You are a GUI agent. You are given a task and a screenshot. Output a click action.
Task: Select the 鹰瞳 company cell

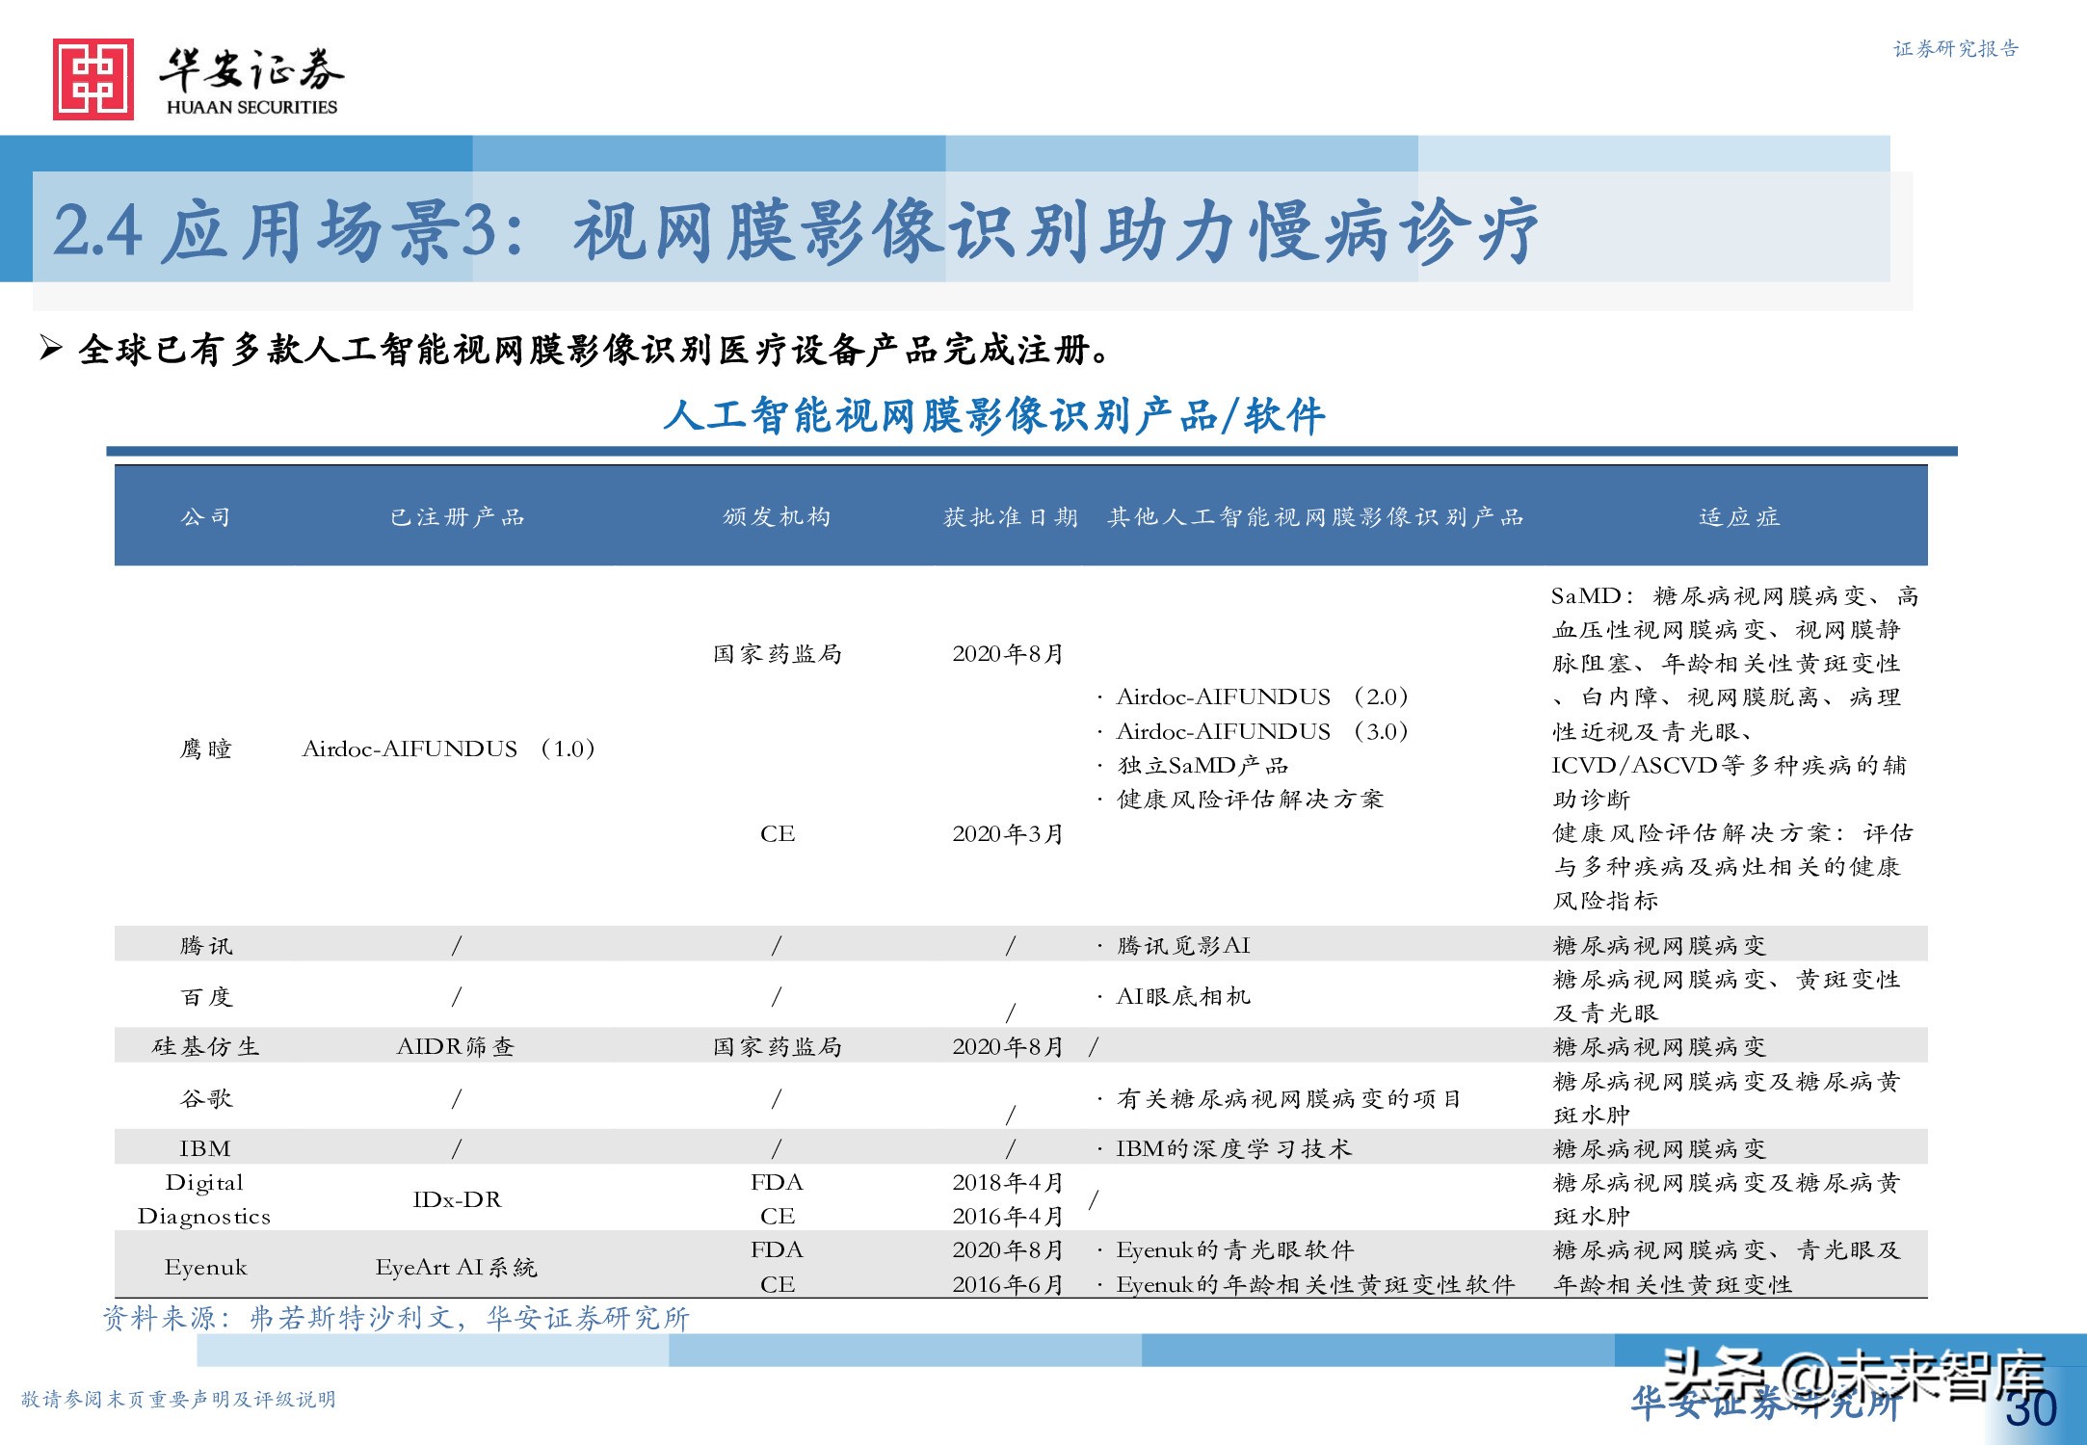click(x=206, y=749)
